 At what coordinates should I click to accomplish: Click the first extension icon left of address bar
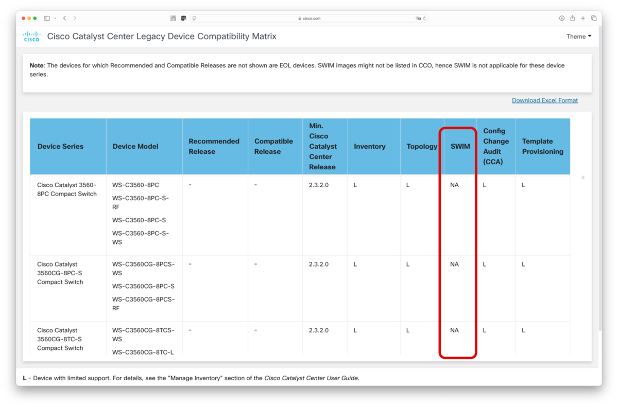(x=173, y=18)
